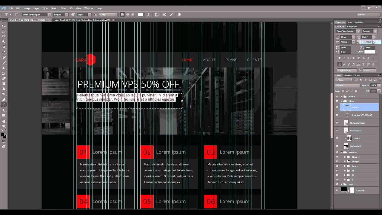Toggle text orientation in options bar
Image resolution: width=382 pixels, height=215 pixels.
[16, 14]
